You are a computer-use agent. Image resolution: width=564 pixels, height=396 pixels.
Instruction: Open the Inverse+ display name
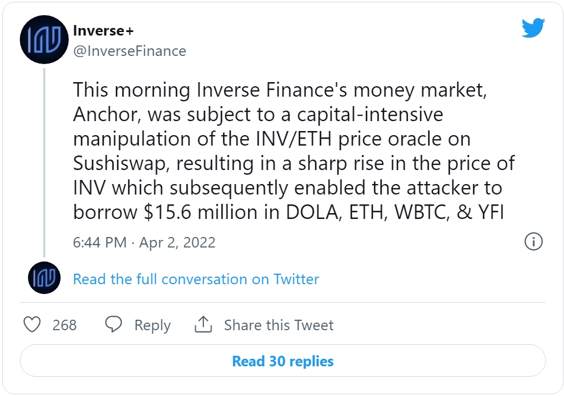[x=103, y=31]
